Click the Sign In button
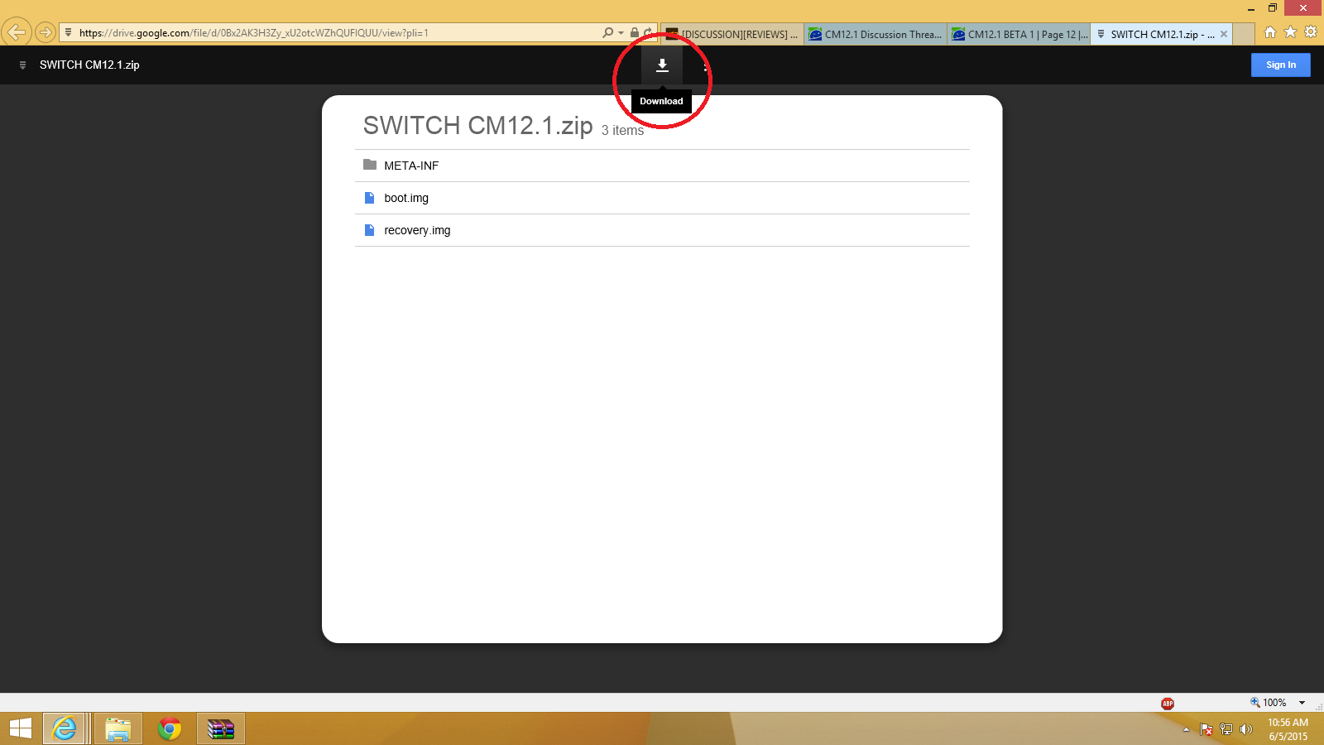Screen dimensions: 1324x745 pyautogui.click(x=1280, y=65)
